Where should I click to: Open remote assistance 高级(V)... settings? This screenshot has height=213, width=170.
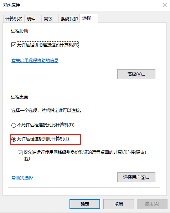click(x=136, y=74)
